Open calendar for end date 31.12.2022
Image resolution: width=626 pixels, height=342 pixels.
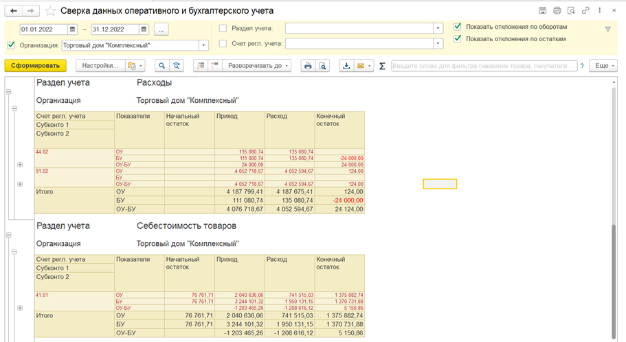(x=144, y=29)
